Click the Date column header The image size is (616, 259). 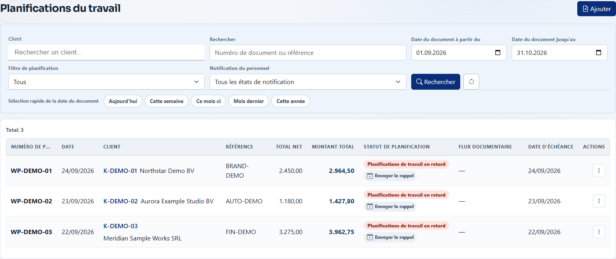(68, 146)
